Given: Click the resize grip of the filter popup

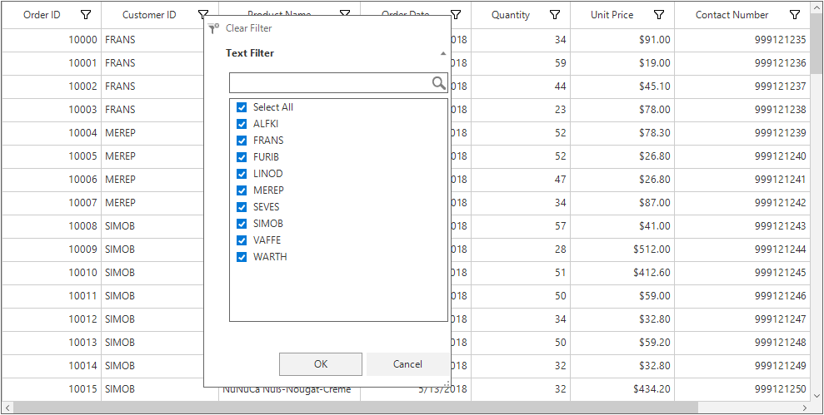Looking at the screenshot, I should (x=447, y=383).
